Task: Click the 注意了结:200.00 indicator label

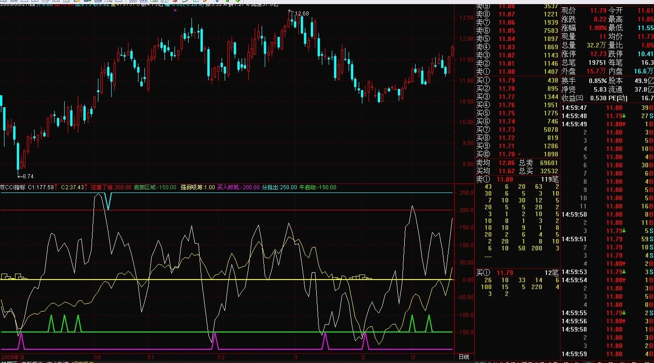Action: 111,187
